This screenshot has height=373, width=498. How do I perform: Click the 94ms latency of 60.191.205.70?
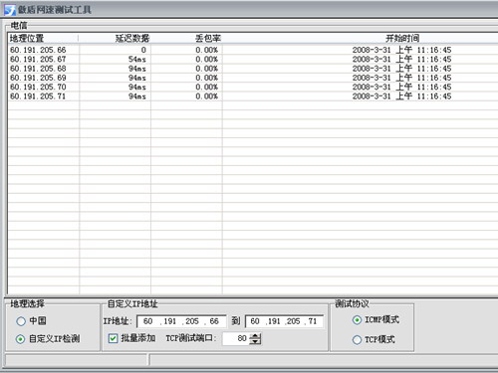[x=137, y=88]
